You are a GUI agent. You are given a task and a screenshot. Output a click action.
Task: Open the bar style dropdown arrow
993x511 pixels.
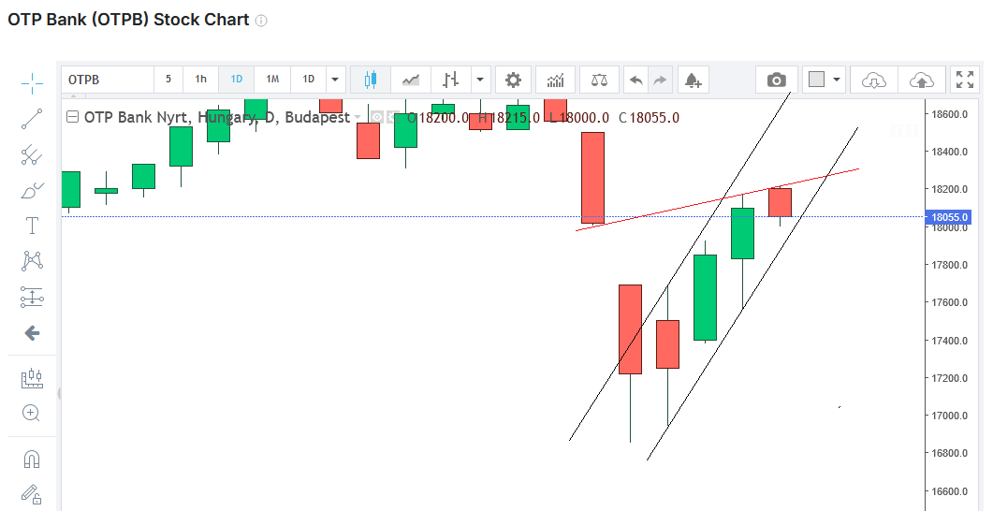480,80
